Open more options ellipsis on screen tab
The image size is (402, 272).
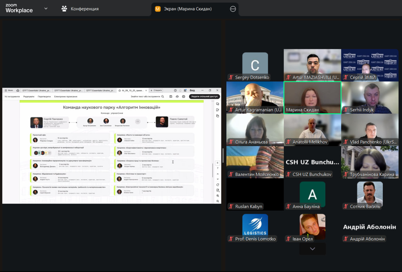(233, 9)
